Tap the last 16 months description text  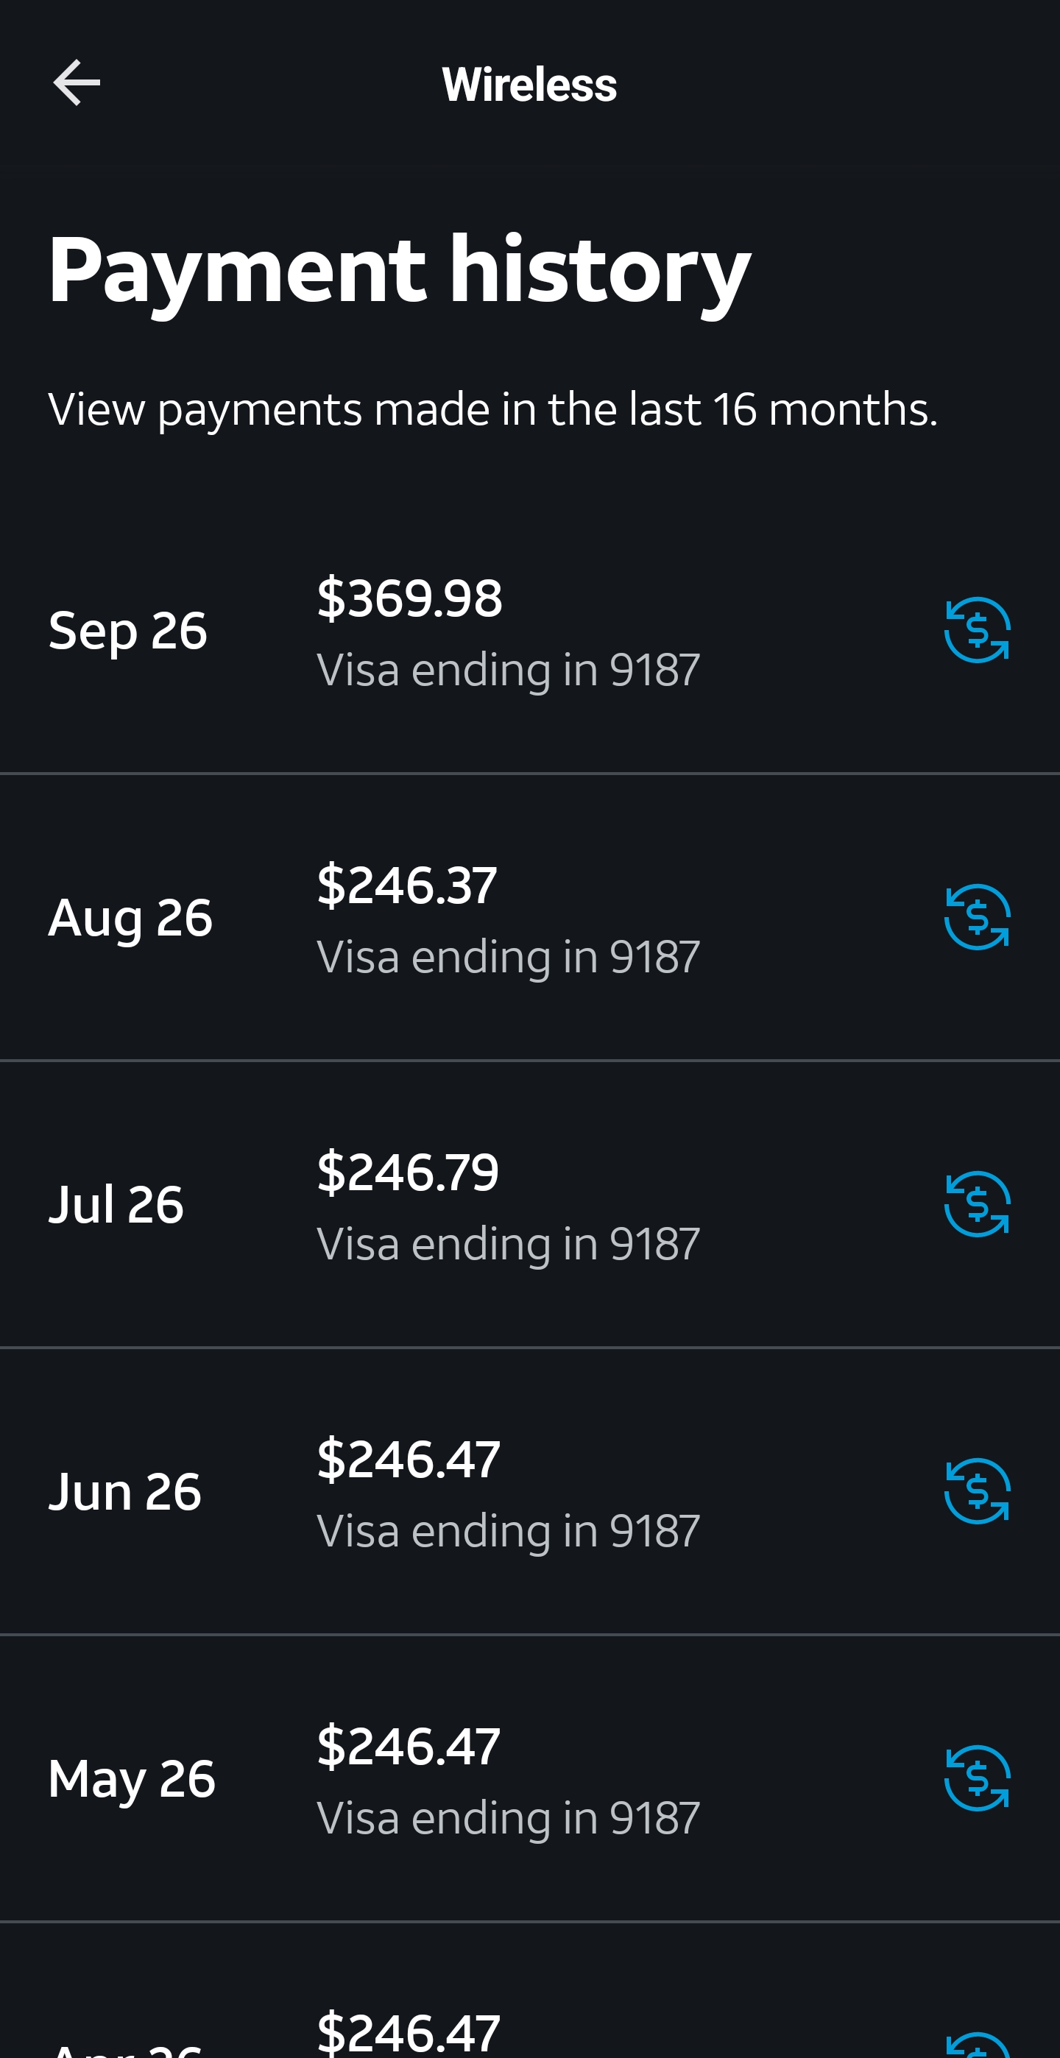493,409
